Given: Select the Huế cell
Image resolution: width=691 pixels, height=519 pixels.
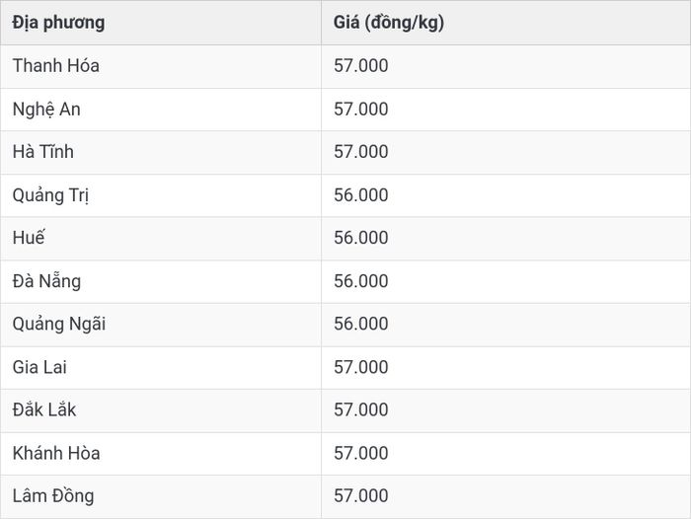Looking at the screenshot, I should click(161, 238).
